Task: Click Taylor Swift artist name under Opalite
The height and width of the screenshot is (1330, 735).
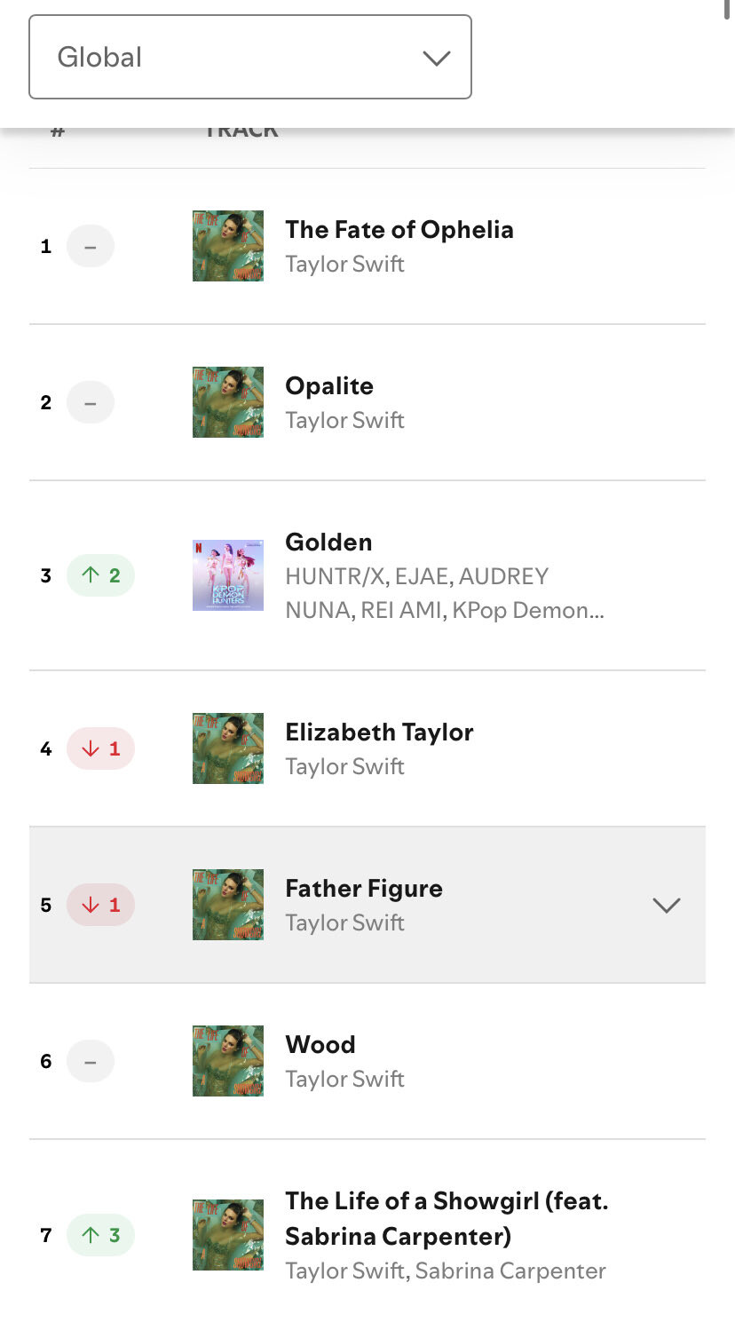Action: pyautogui.click(x=344, y=420)
